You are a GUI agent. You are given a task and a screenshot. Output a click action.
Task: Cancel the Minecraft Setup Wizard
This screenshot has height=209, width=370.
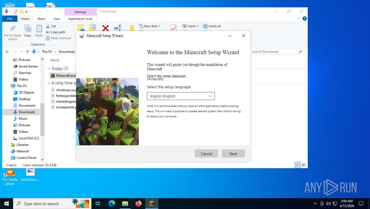206,153
